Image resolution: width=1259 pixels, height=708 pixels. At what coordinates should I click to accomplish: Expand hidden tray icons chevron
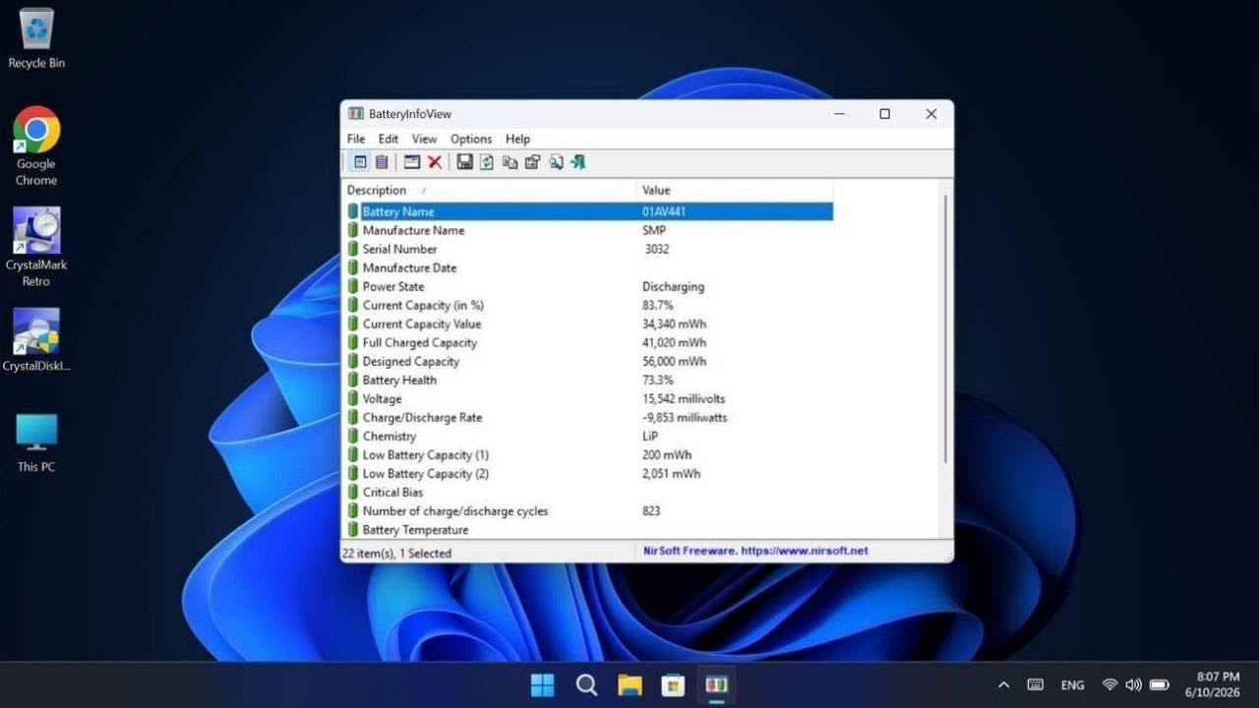(x=1003, y=684)
